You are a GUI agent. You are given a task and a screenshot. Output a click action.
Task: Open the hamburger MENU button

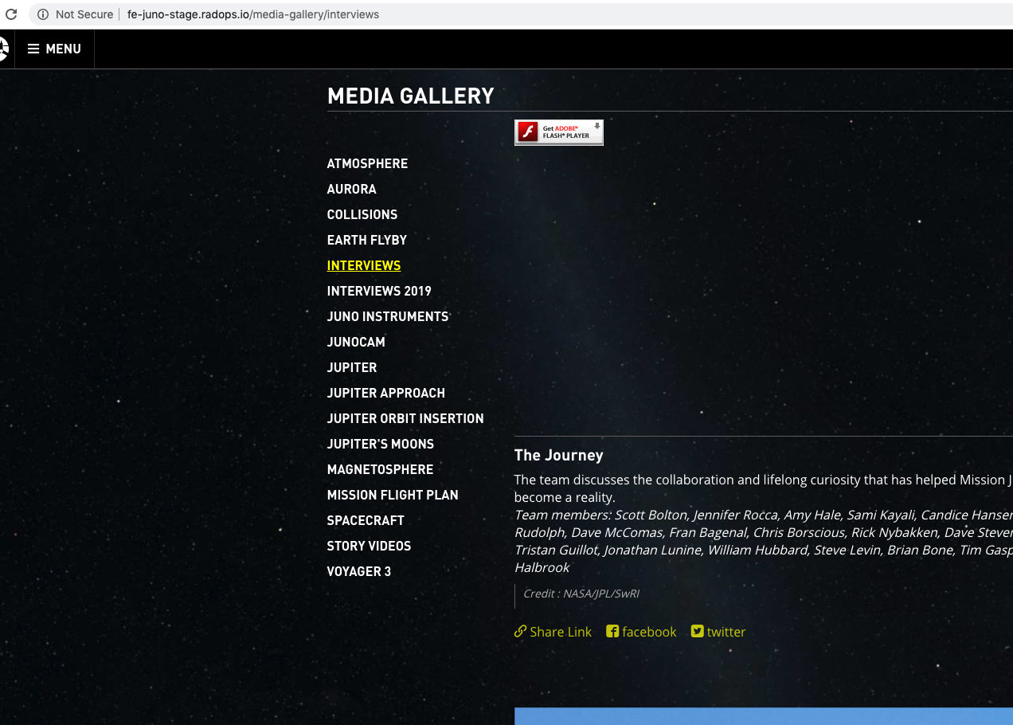click(54, 49)
